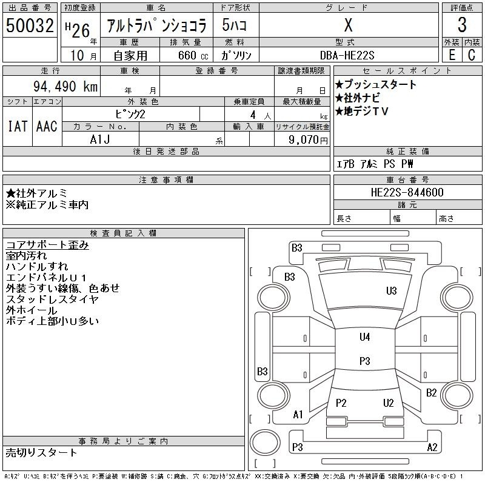Click the exterior grade E cell
Viewport: 485px width, 485px height.
[x=452, y=55]
